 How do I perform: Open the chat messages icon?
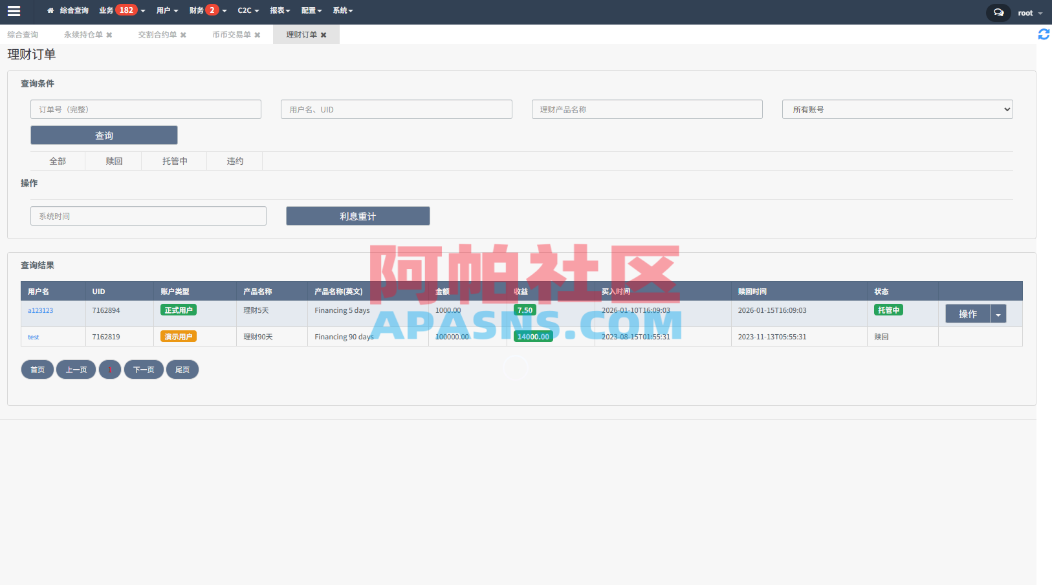(998, 12)
